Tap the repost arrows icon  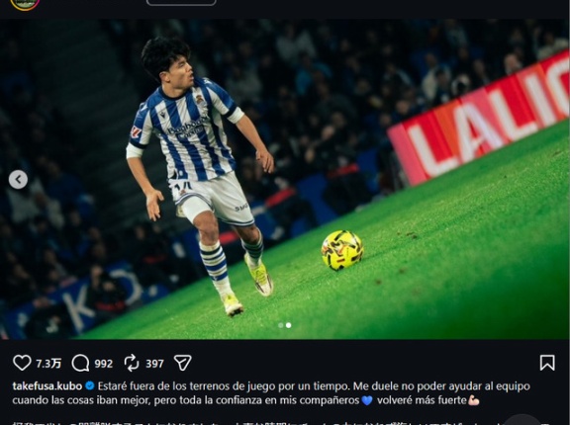[x=132, y=363]
